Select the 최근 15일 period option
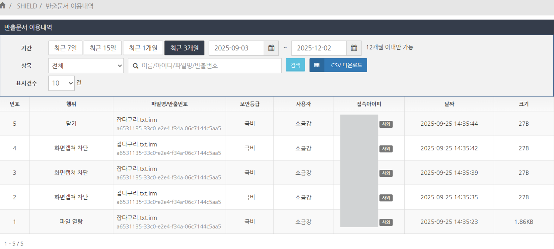This screenshot has height=249, width=554. point(103,48)
